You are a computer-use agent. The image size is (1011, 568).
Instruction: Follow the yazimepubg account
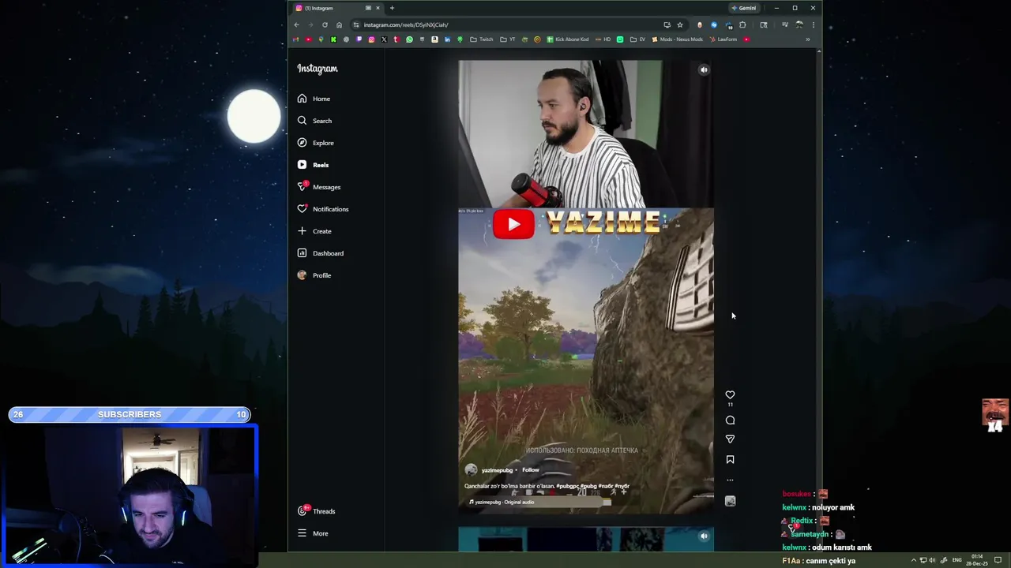pos(530,470)
